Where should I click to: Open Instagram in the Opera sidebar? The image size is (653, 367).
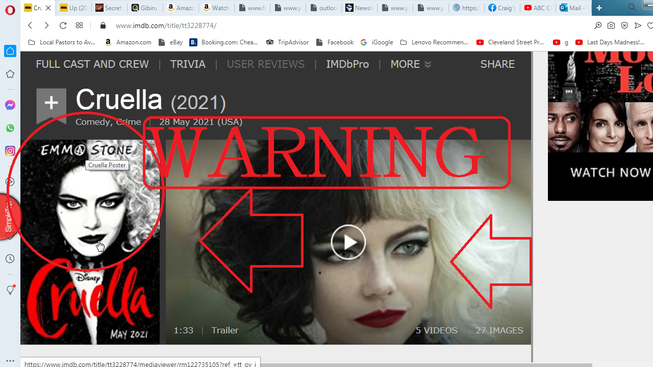click(10, 151)
